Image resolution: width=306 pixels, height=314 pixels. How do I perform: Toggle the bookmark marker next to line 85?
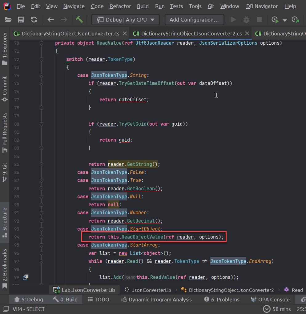pyautogui.click(x=41, y=164)
